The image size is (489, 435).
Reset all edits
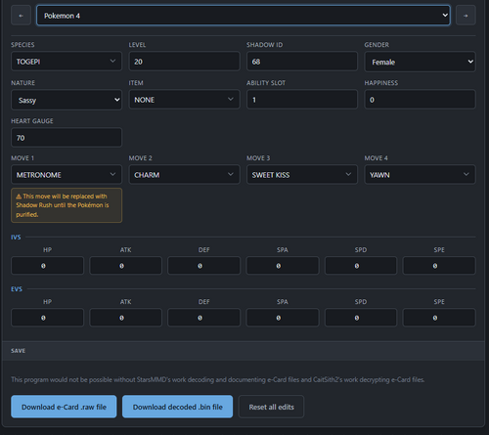[271, 407]
